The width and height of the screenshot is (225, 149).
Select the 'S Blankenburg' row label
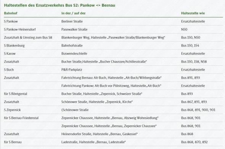14,45
